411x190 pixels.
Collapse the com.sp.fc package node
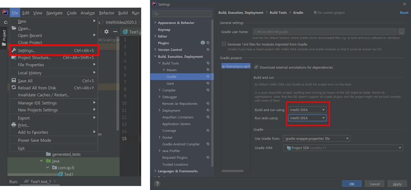click(x=48, y=167)
